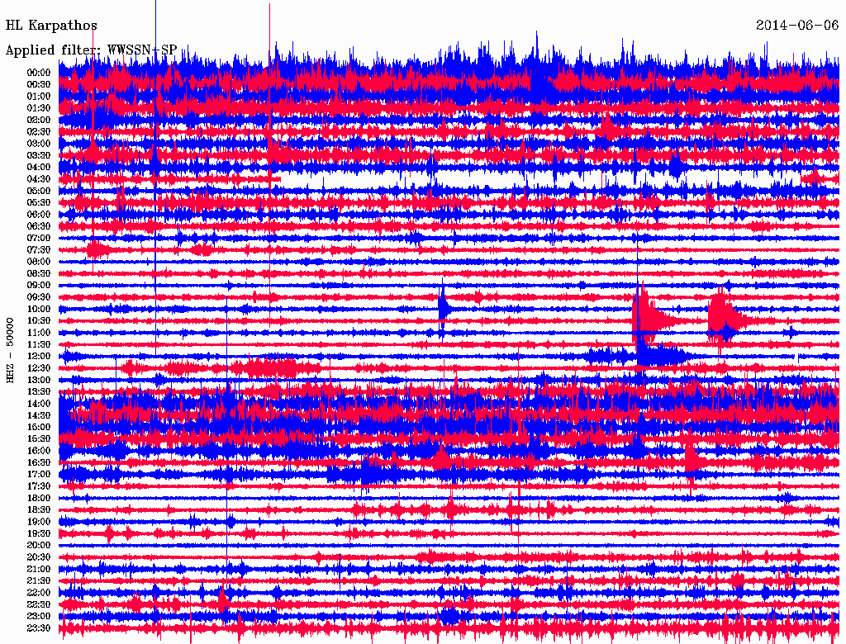Select the 23:00 time label
Viewport: 846px width, 644px height.
[x=39, y=617]
